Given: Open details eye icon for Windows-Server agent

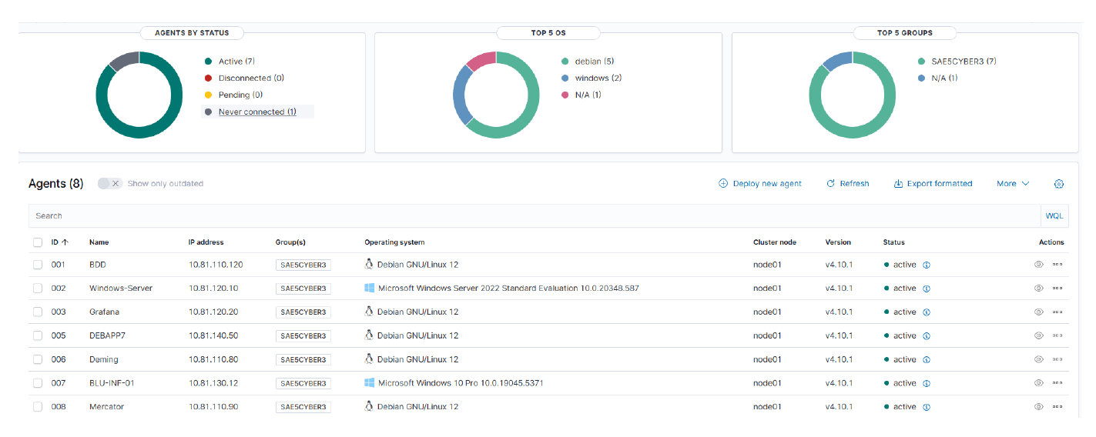Looking at the screenshot, I should [x=1038, y=289].
